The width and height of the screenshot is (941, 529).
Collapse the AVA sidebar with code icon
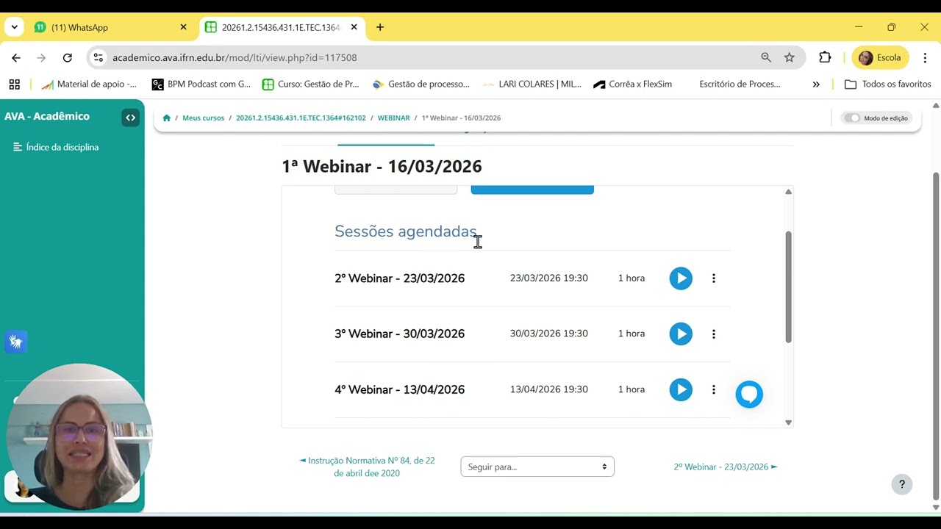[x=131, y=118]
